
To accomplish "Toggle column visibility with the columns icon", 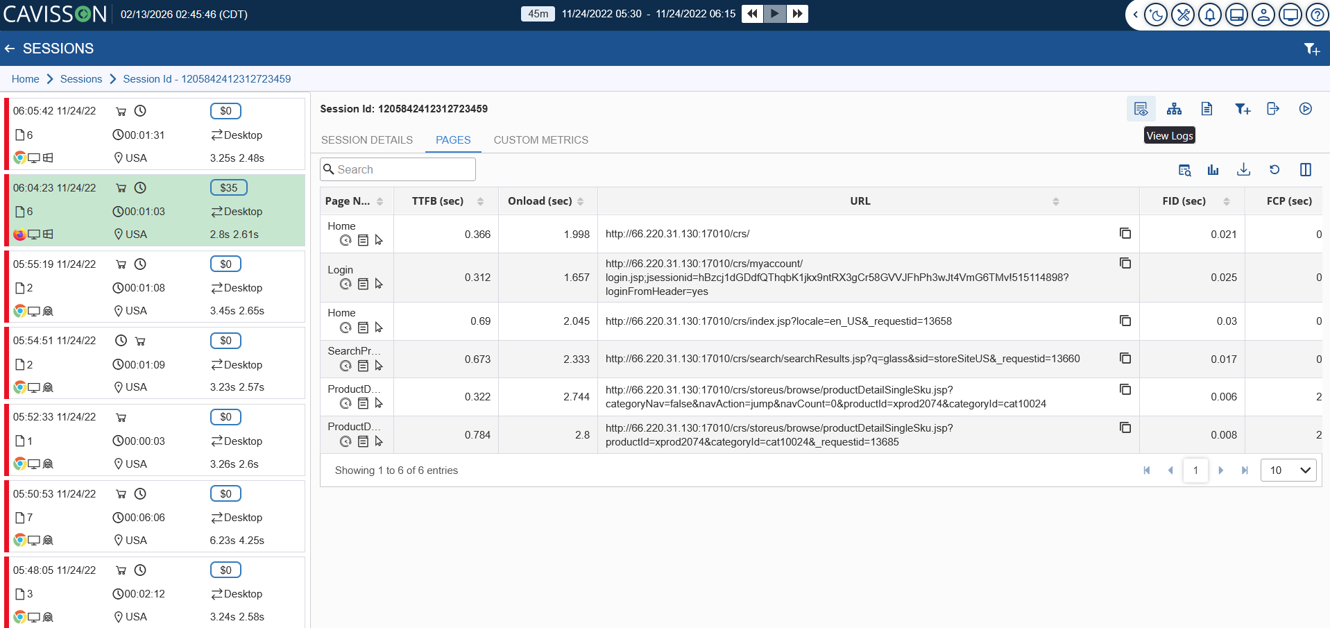I will click(x=1305, y=170).
